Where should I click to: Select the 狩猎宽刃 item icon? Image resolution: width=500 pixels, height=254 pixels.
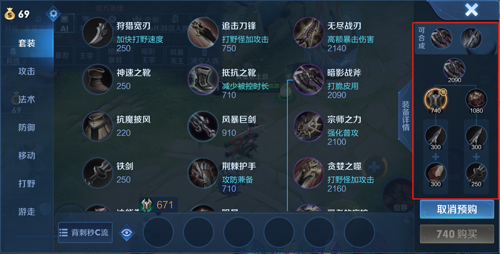pos(97,33)
